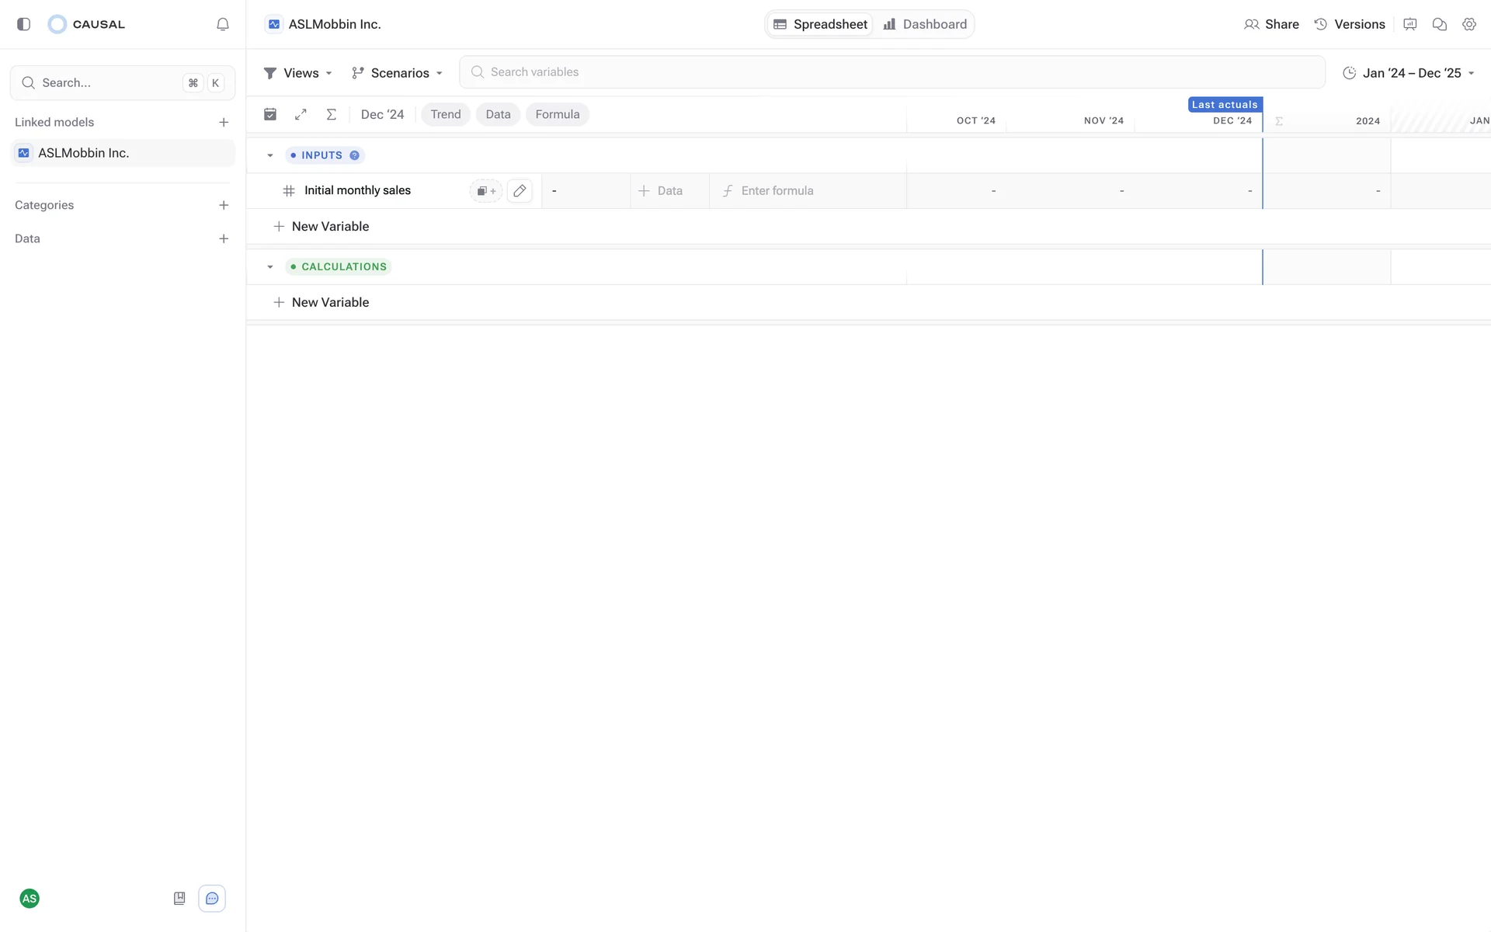Open the notifications bell

(x=223, y=24)
